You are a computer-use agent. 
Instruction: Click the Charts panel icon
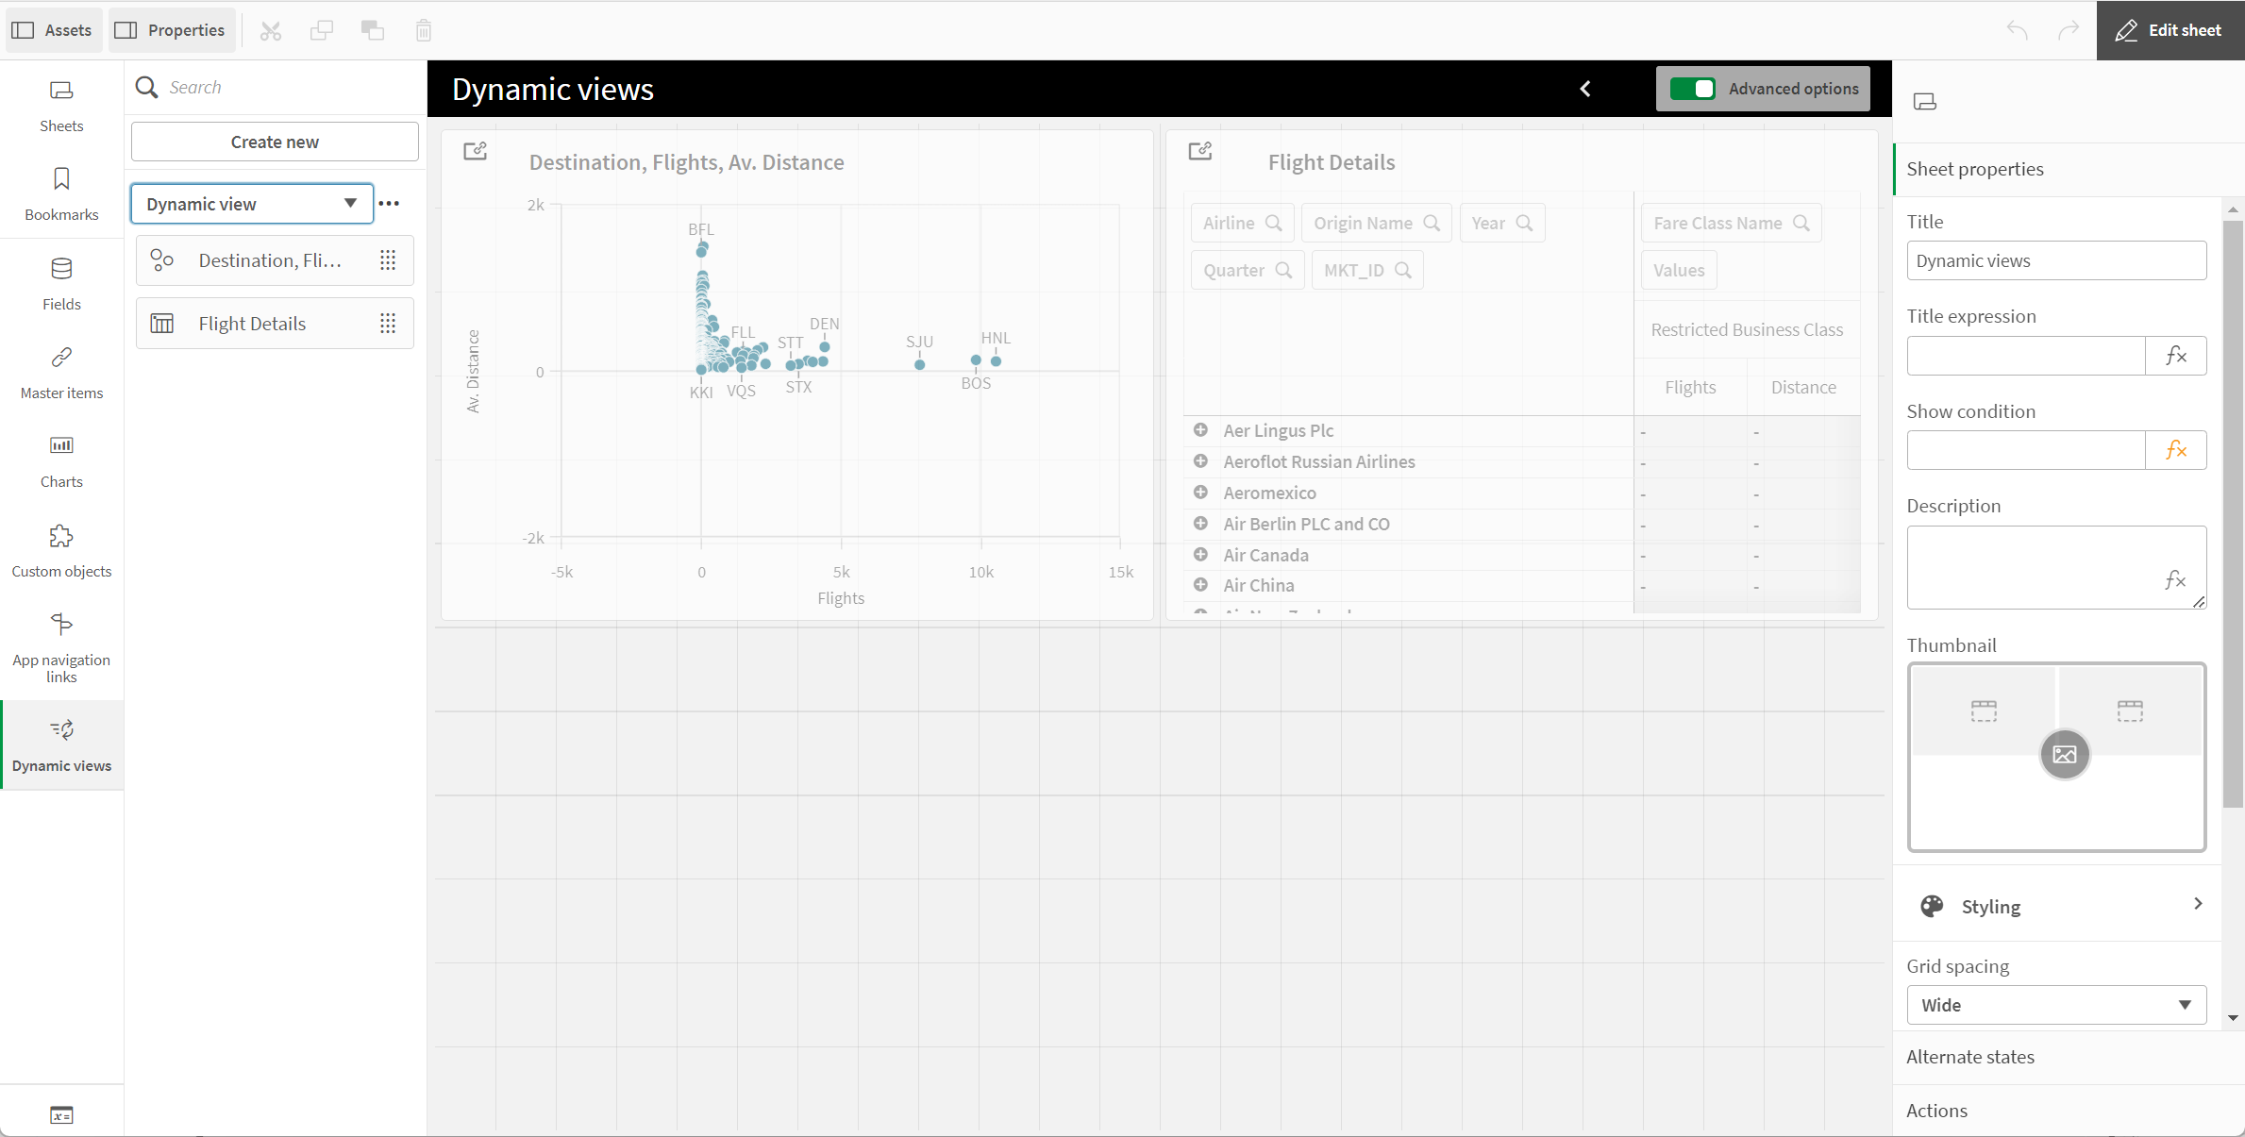(61, 445)
